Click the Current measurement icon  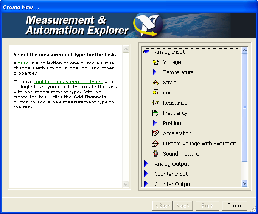(156, 92)
